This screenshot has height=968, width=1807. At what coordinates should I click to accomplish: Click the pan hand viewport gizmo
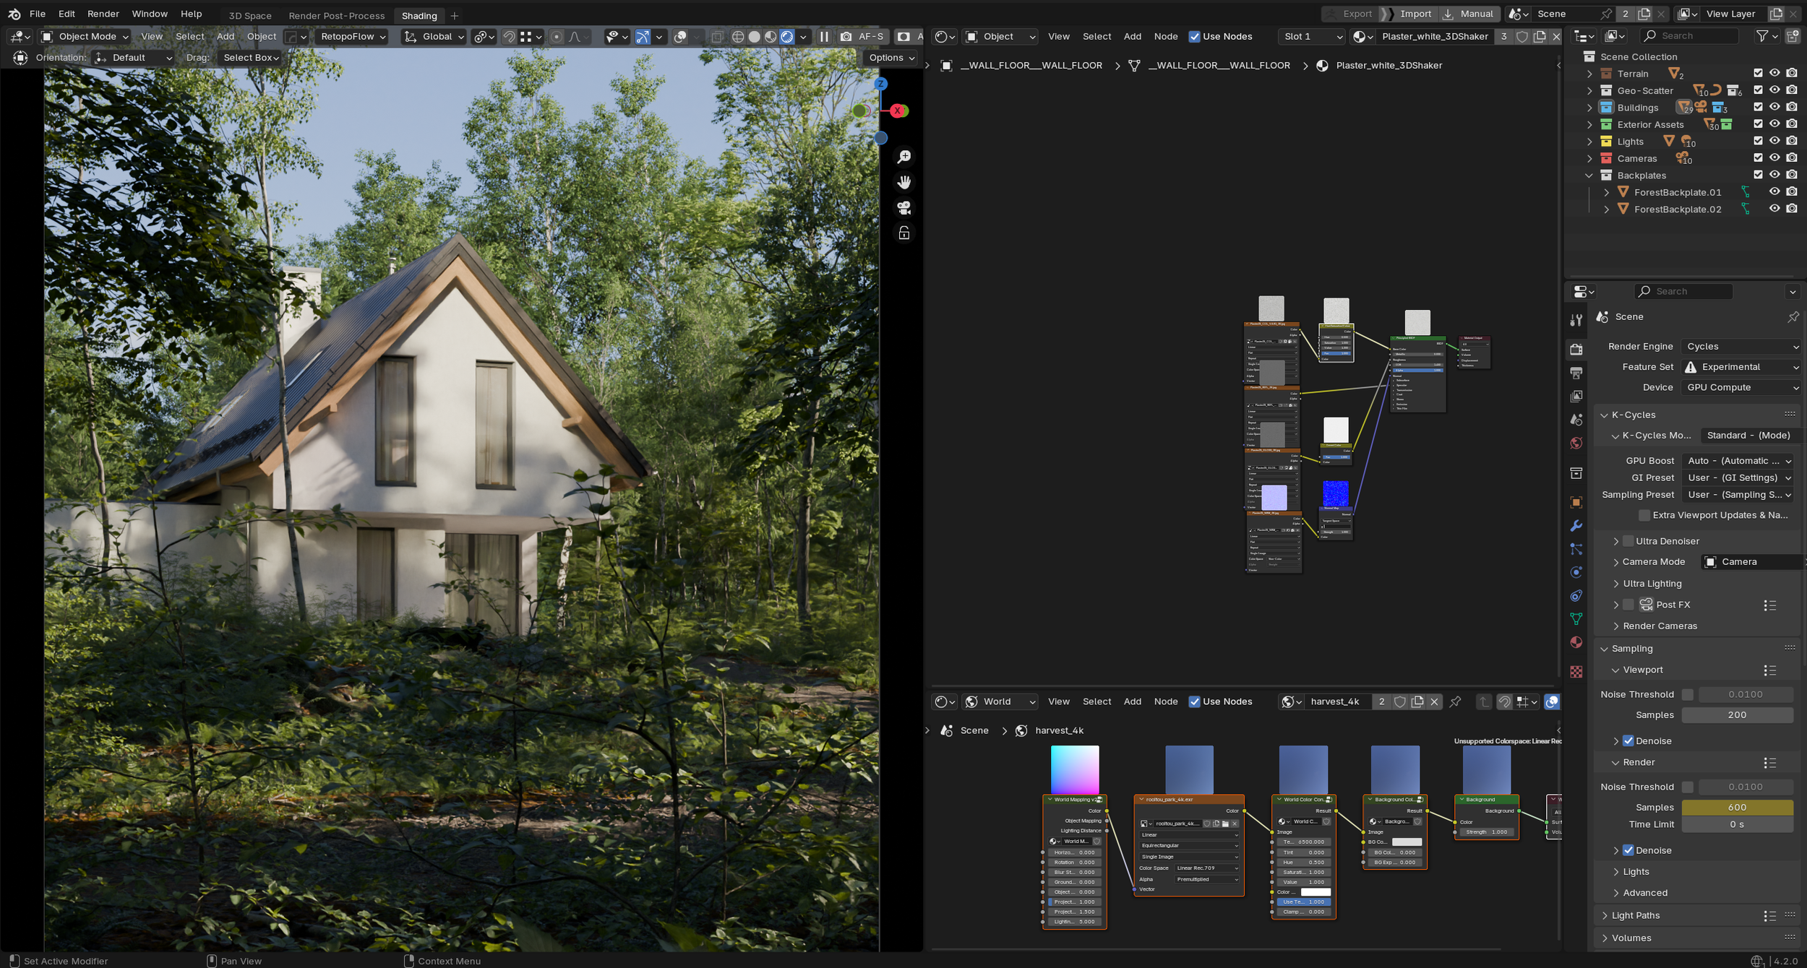click(904, 182)
